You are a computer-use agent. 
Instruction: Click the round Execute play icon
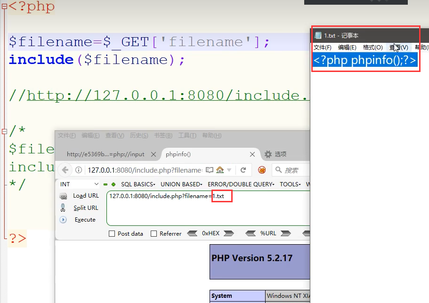click(x=63, y=220)
